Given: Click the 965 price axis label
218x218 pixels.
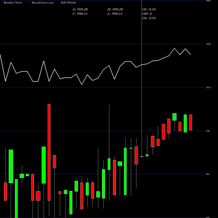Looking at the screenshot, I should point(208,174).
